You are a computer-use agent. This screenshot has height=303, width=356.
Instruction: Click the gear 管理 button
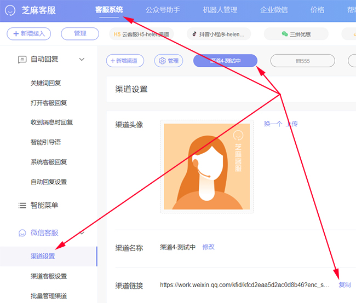pos(169,61)
